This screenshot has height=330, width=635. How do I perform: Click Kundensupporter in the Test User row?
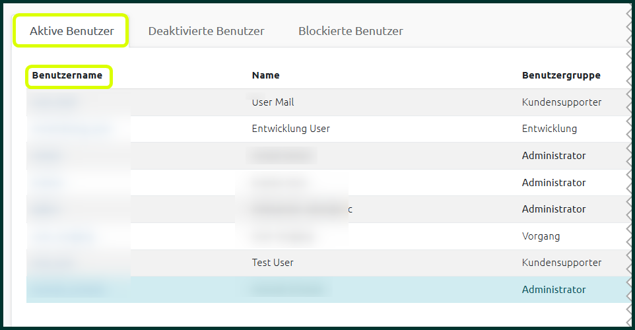[562, 263]
